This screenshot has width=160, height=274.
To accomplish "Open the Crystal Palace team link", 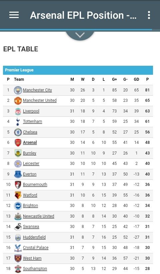I will click(x=36, y=248).
